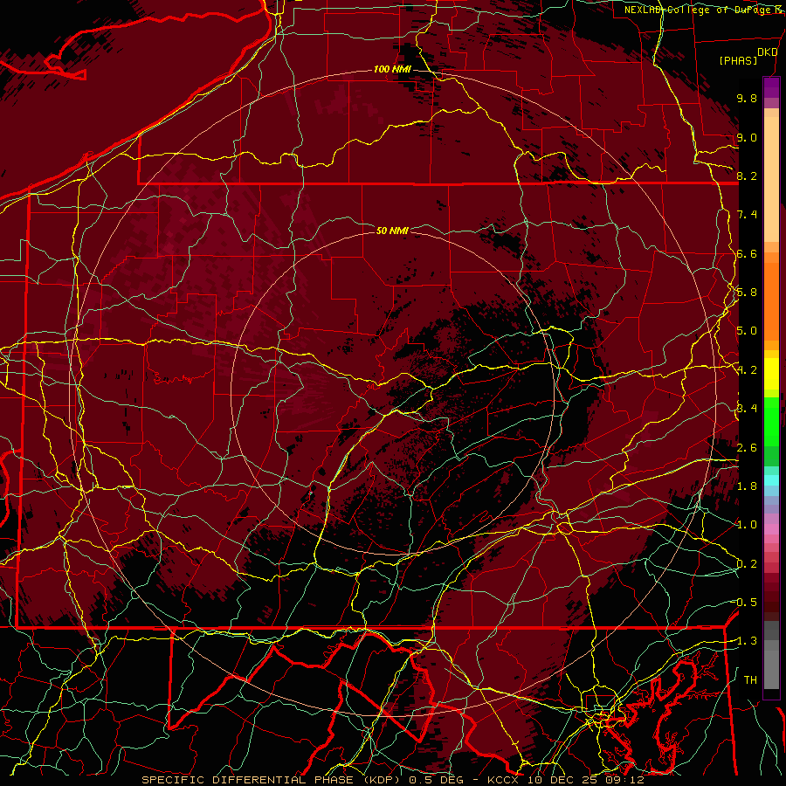Screen dimensions: 786x786
Task: Click the bright green band of the color scale
Action: coord(771,421)
